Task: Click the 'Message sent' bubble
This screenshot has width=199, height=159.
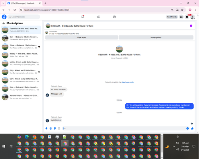Action: 57,94
